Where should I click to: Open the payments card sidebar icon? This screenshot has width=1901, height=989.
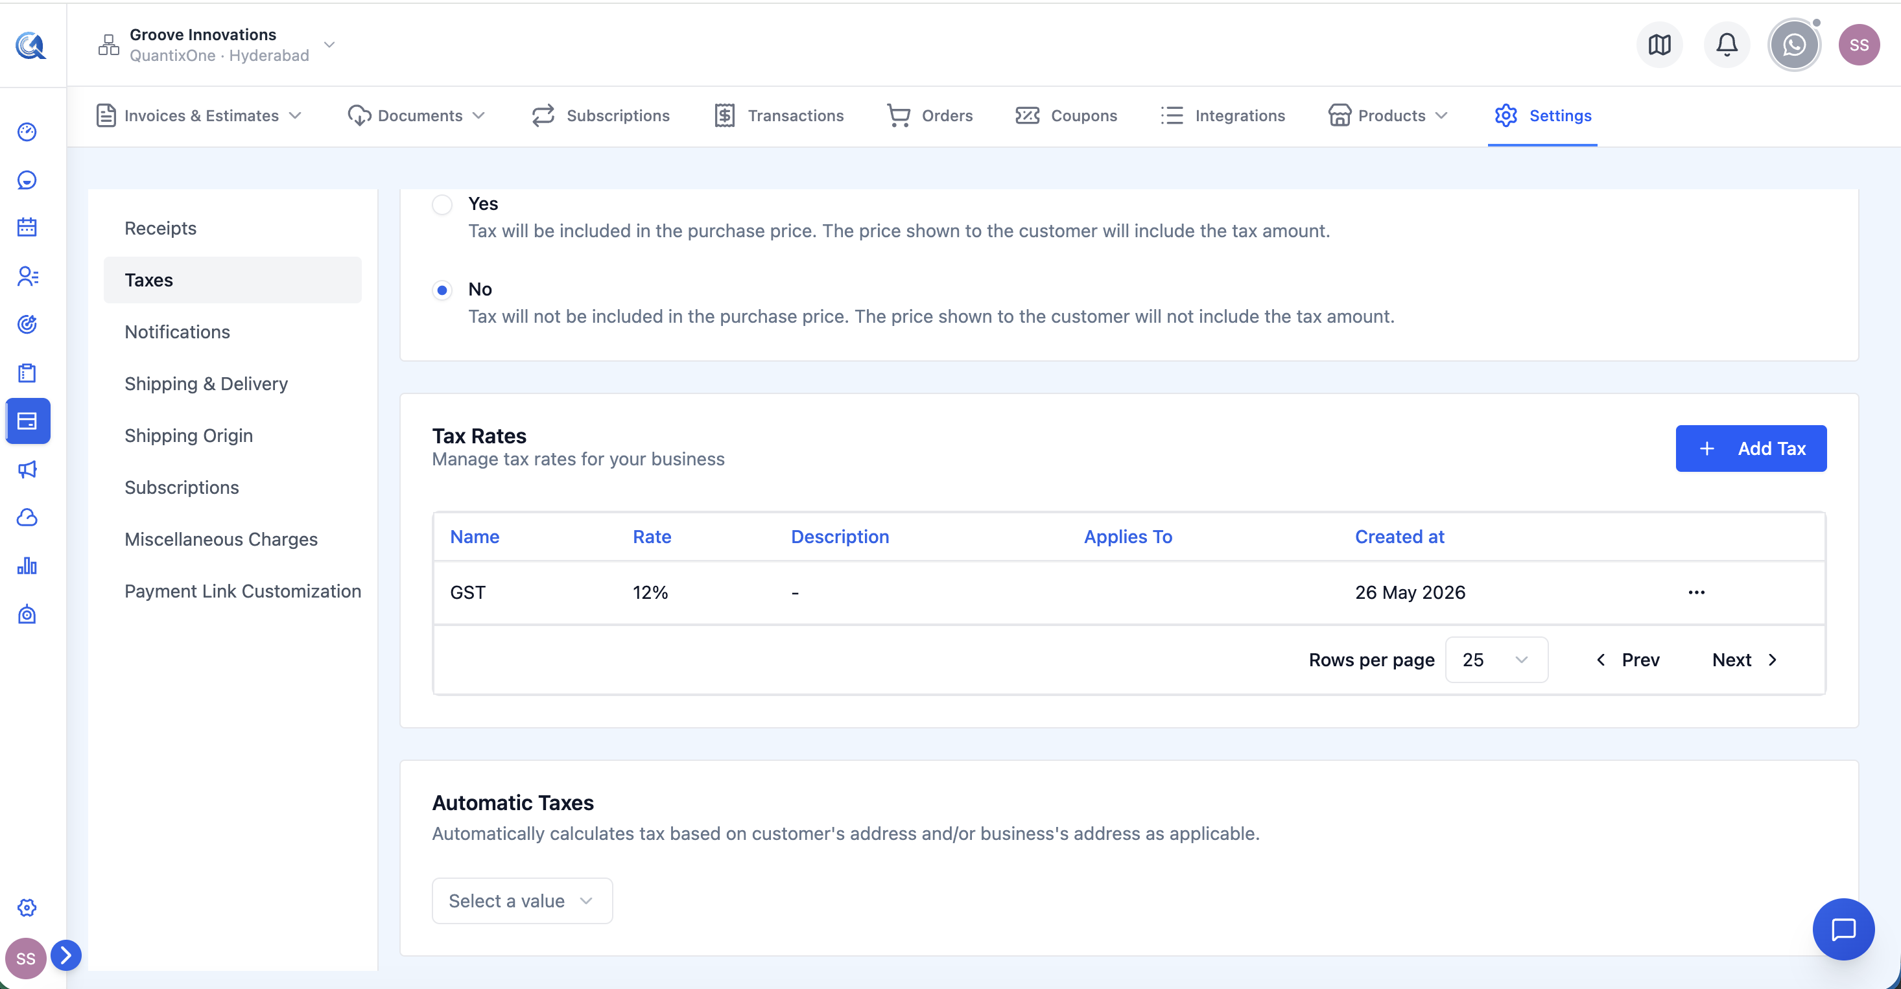coord(28,421)
